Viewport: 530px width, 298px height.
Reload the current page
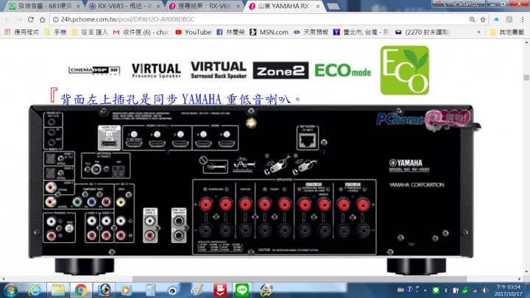31,20
